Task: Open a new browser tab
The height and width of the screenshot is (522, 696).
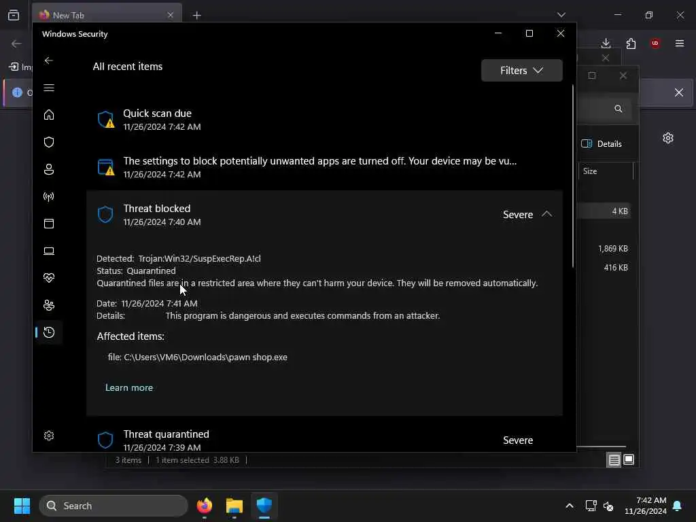Action: tap(196, 16)
